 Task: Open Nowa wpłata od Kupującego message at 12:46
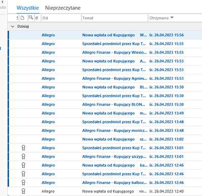[105, 165]
